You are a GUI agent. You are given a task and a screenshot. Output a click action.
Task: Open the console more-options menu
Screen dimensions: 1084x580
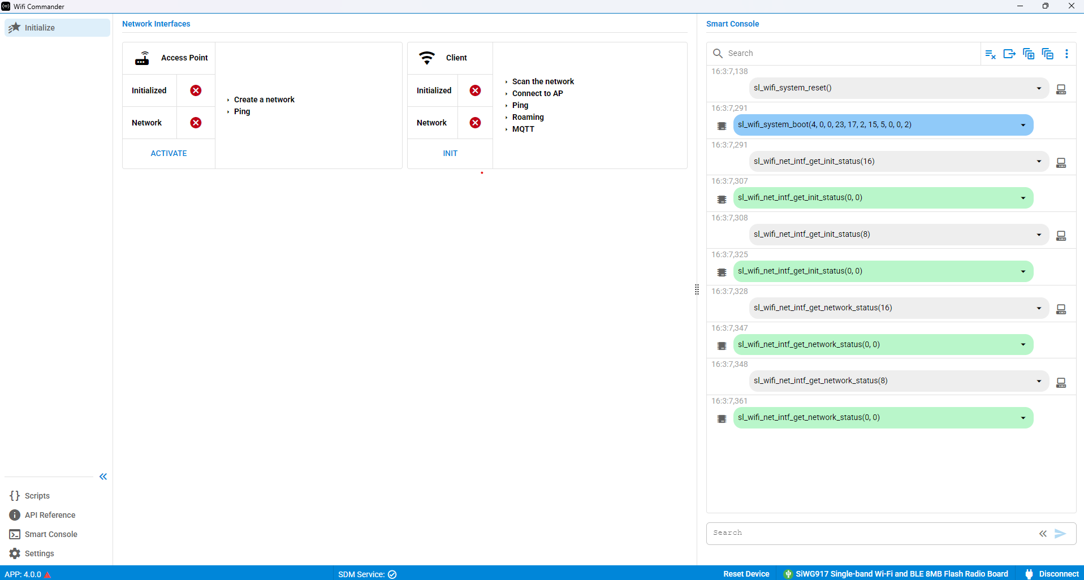point(1066,54)
